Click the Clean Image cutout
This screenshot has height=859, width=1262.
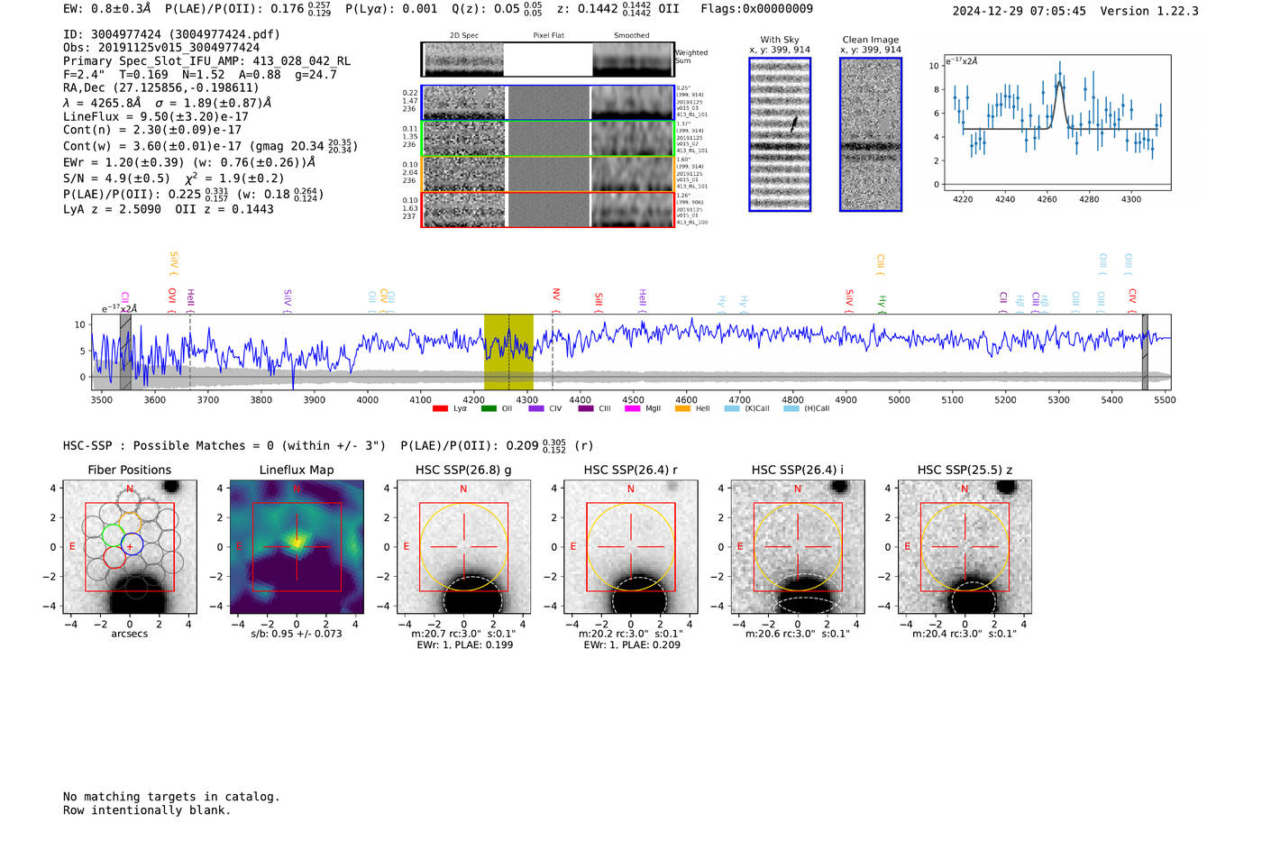pyautogui.click(x=871, y=134)
